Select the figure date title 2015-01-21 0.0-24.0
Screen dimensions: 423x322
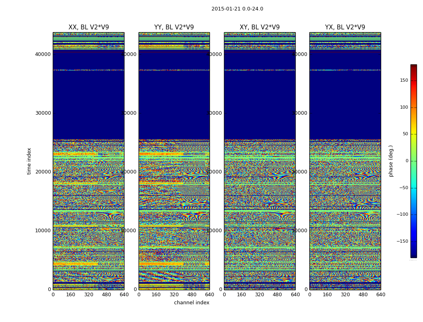pyautogui.click(x=237, y=9)
